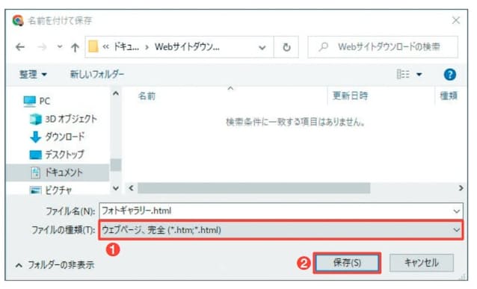Click the 3D オブジェクト cube icon

coord(35,119)
